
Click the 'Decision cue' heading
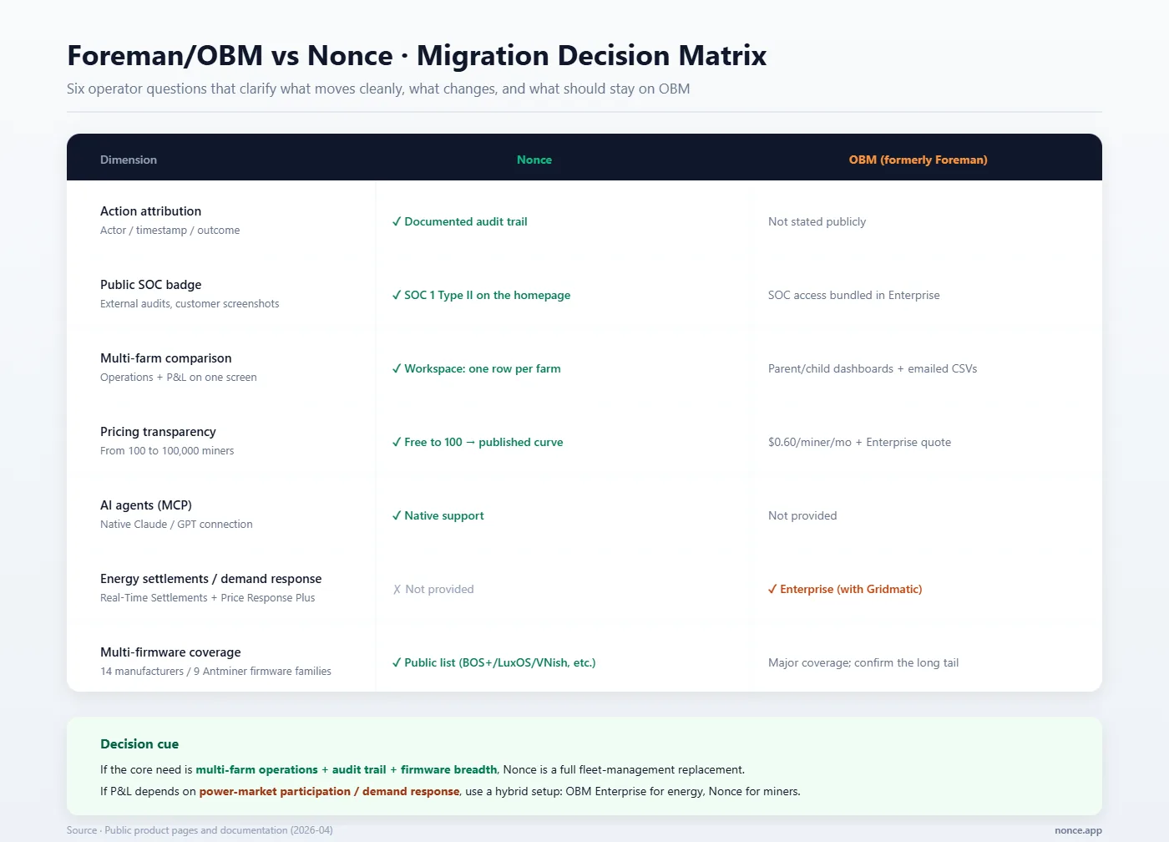pyautogui.click(x=139, y=744)
